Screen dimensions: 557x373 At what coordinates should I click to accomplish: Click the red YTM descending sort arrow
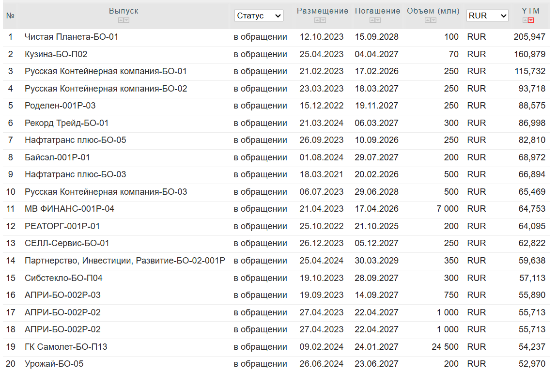pos(531,20)
